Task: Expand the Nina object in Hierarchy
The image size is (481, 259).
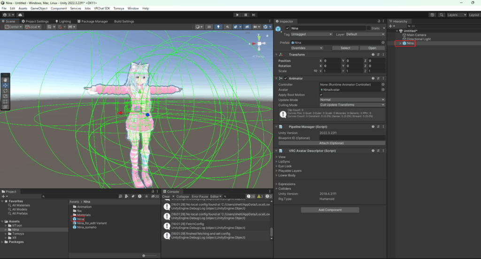Action: pos(400,43)
